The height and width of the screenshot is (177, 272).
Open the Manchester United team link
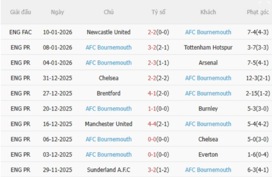pyautogui.click(x=108, y=124)
